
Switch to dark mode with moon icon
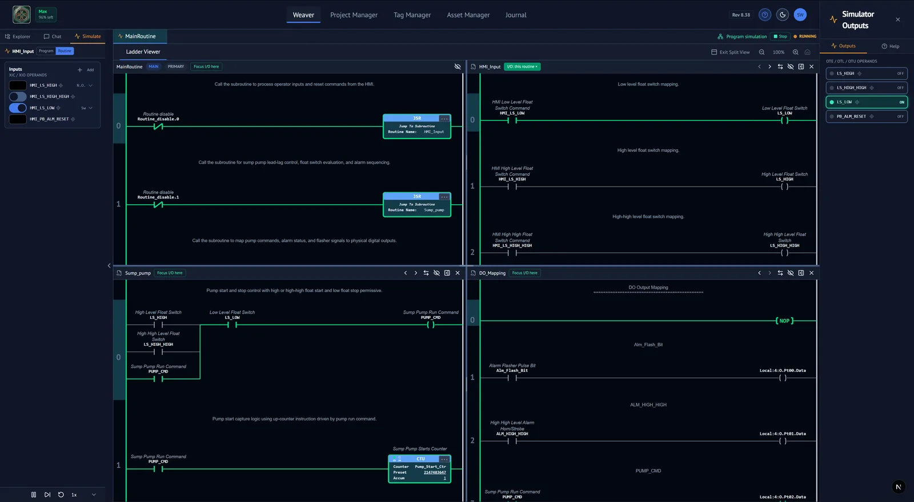pos(783,15)
